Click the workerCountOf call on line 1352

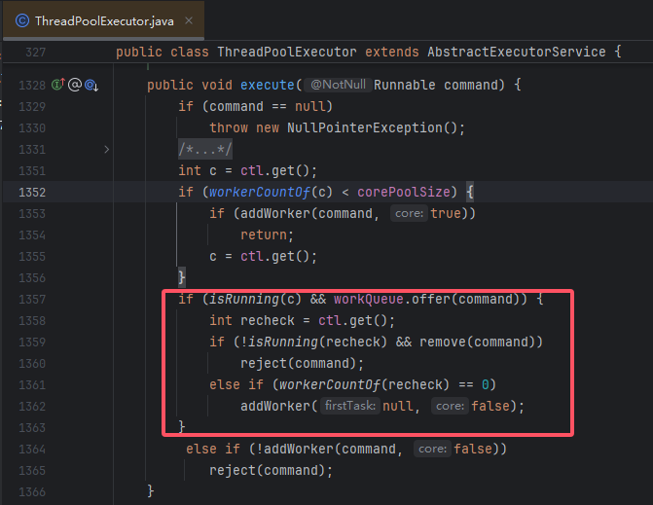pos(252,192)
